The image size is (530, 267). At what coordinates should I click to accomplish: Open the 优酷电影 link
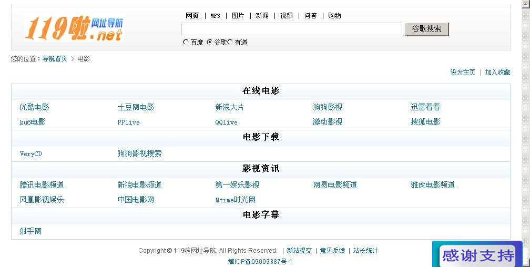click(35, 107)
